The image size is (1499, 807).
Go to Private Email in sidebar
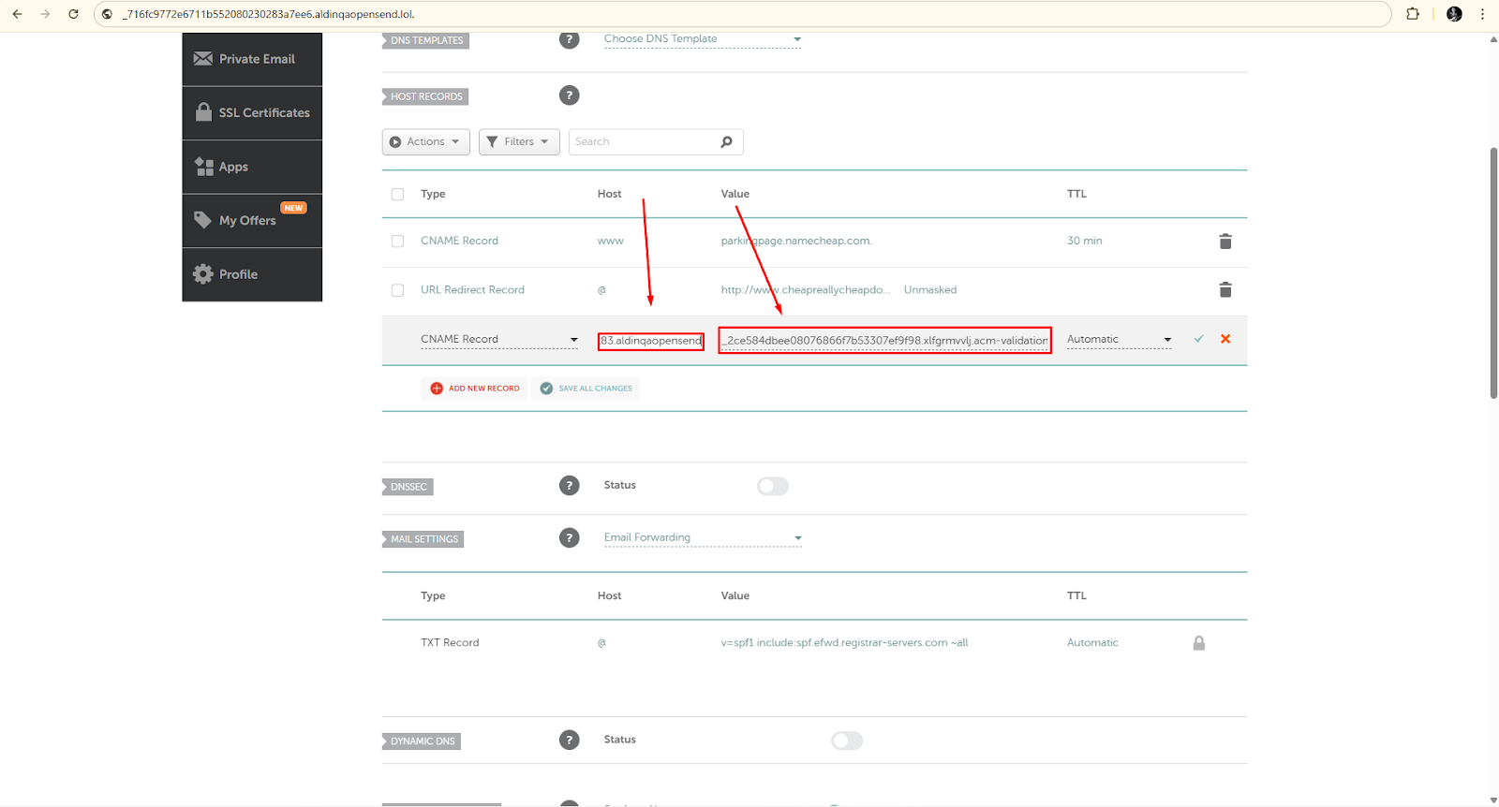click(x=252, y=59)
